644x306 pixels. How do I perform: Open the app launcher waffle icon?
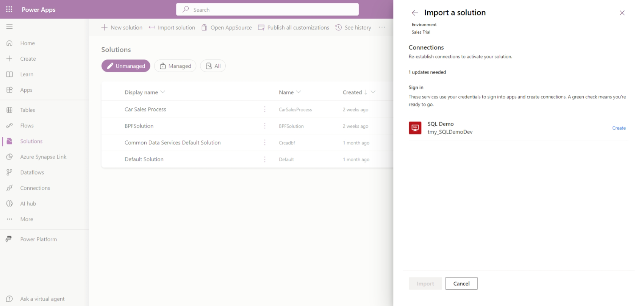pyautogui.click(x=9, y=9)
